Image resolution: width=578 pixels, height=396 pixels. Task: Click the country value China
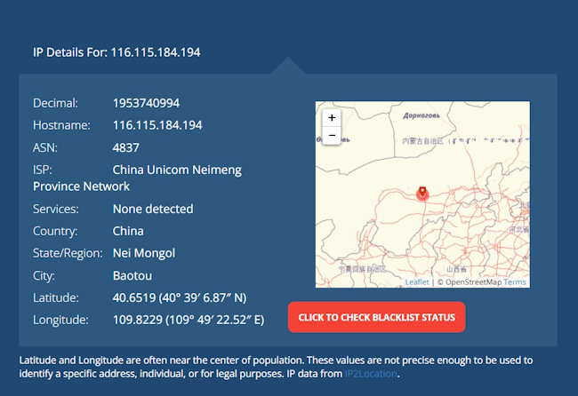(x=128, y=231)
